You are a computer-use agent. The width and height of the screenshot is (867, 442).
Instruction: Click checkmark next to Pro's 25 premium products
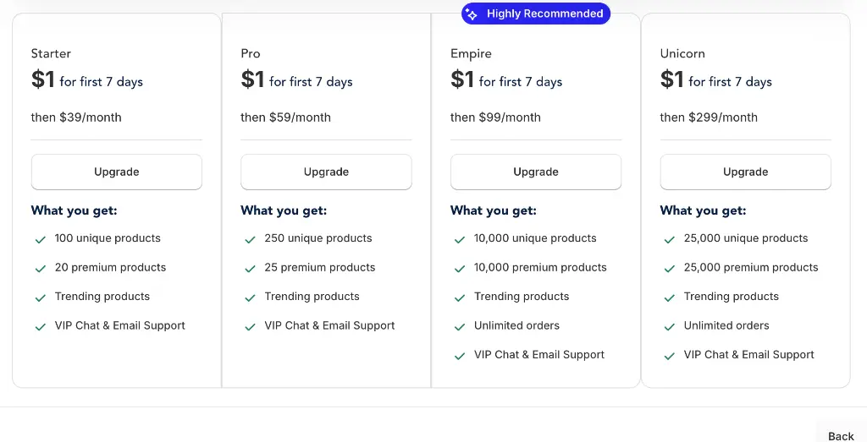pyautogui.click(x=250, y=269)
